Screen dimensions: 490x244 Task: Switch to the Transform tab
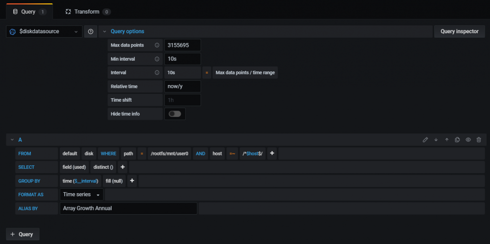(x=88, y=12)
